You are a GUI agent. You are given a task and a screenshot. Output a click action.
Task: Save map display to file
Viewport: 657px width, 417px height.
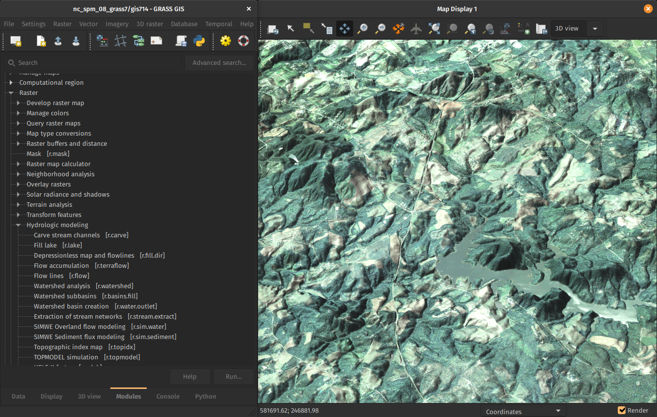[x=541, y=29]
